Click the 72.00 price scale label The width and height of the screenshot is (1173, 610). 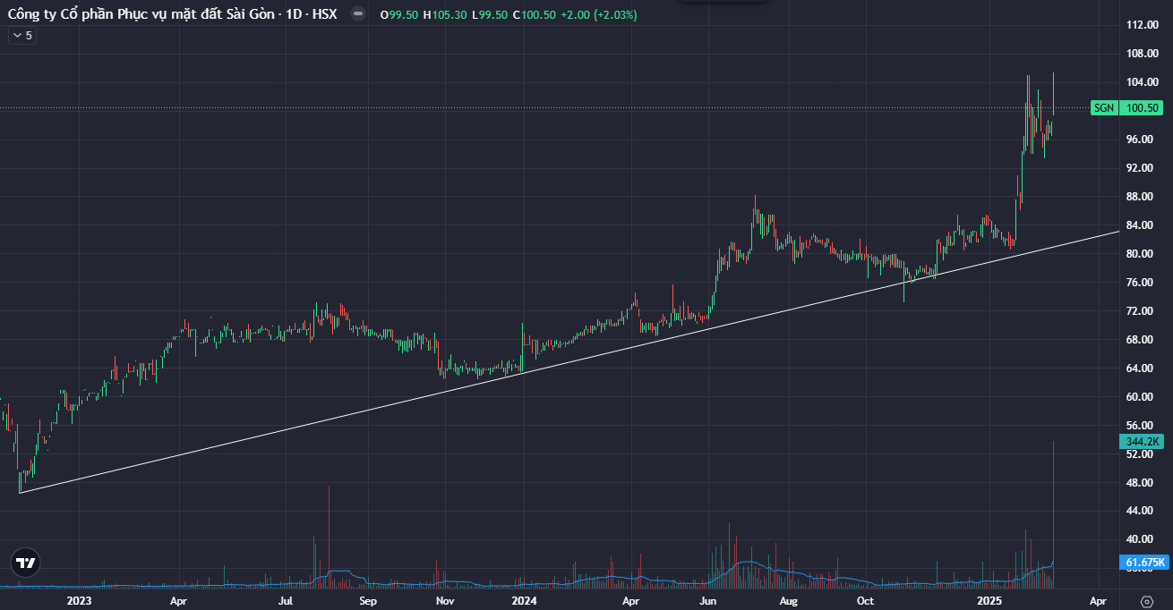tap(1142, 311)
